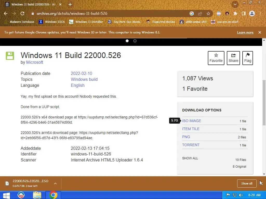This screenshot has height=199, width=266.
Task: Click the Share button
Action: pos(233,58)
